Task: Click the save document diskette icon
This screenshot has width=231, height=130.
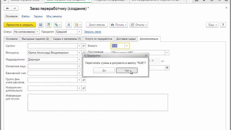Action: point(41,25)
